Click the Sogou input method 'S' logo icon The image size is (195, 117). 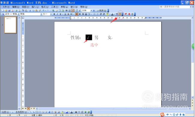[x=162, y=115]
